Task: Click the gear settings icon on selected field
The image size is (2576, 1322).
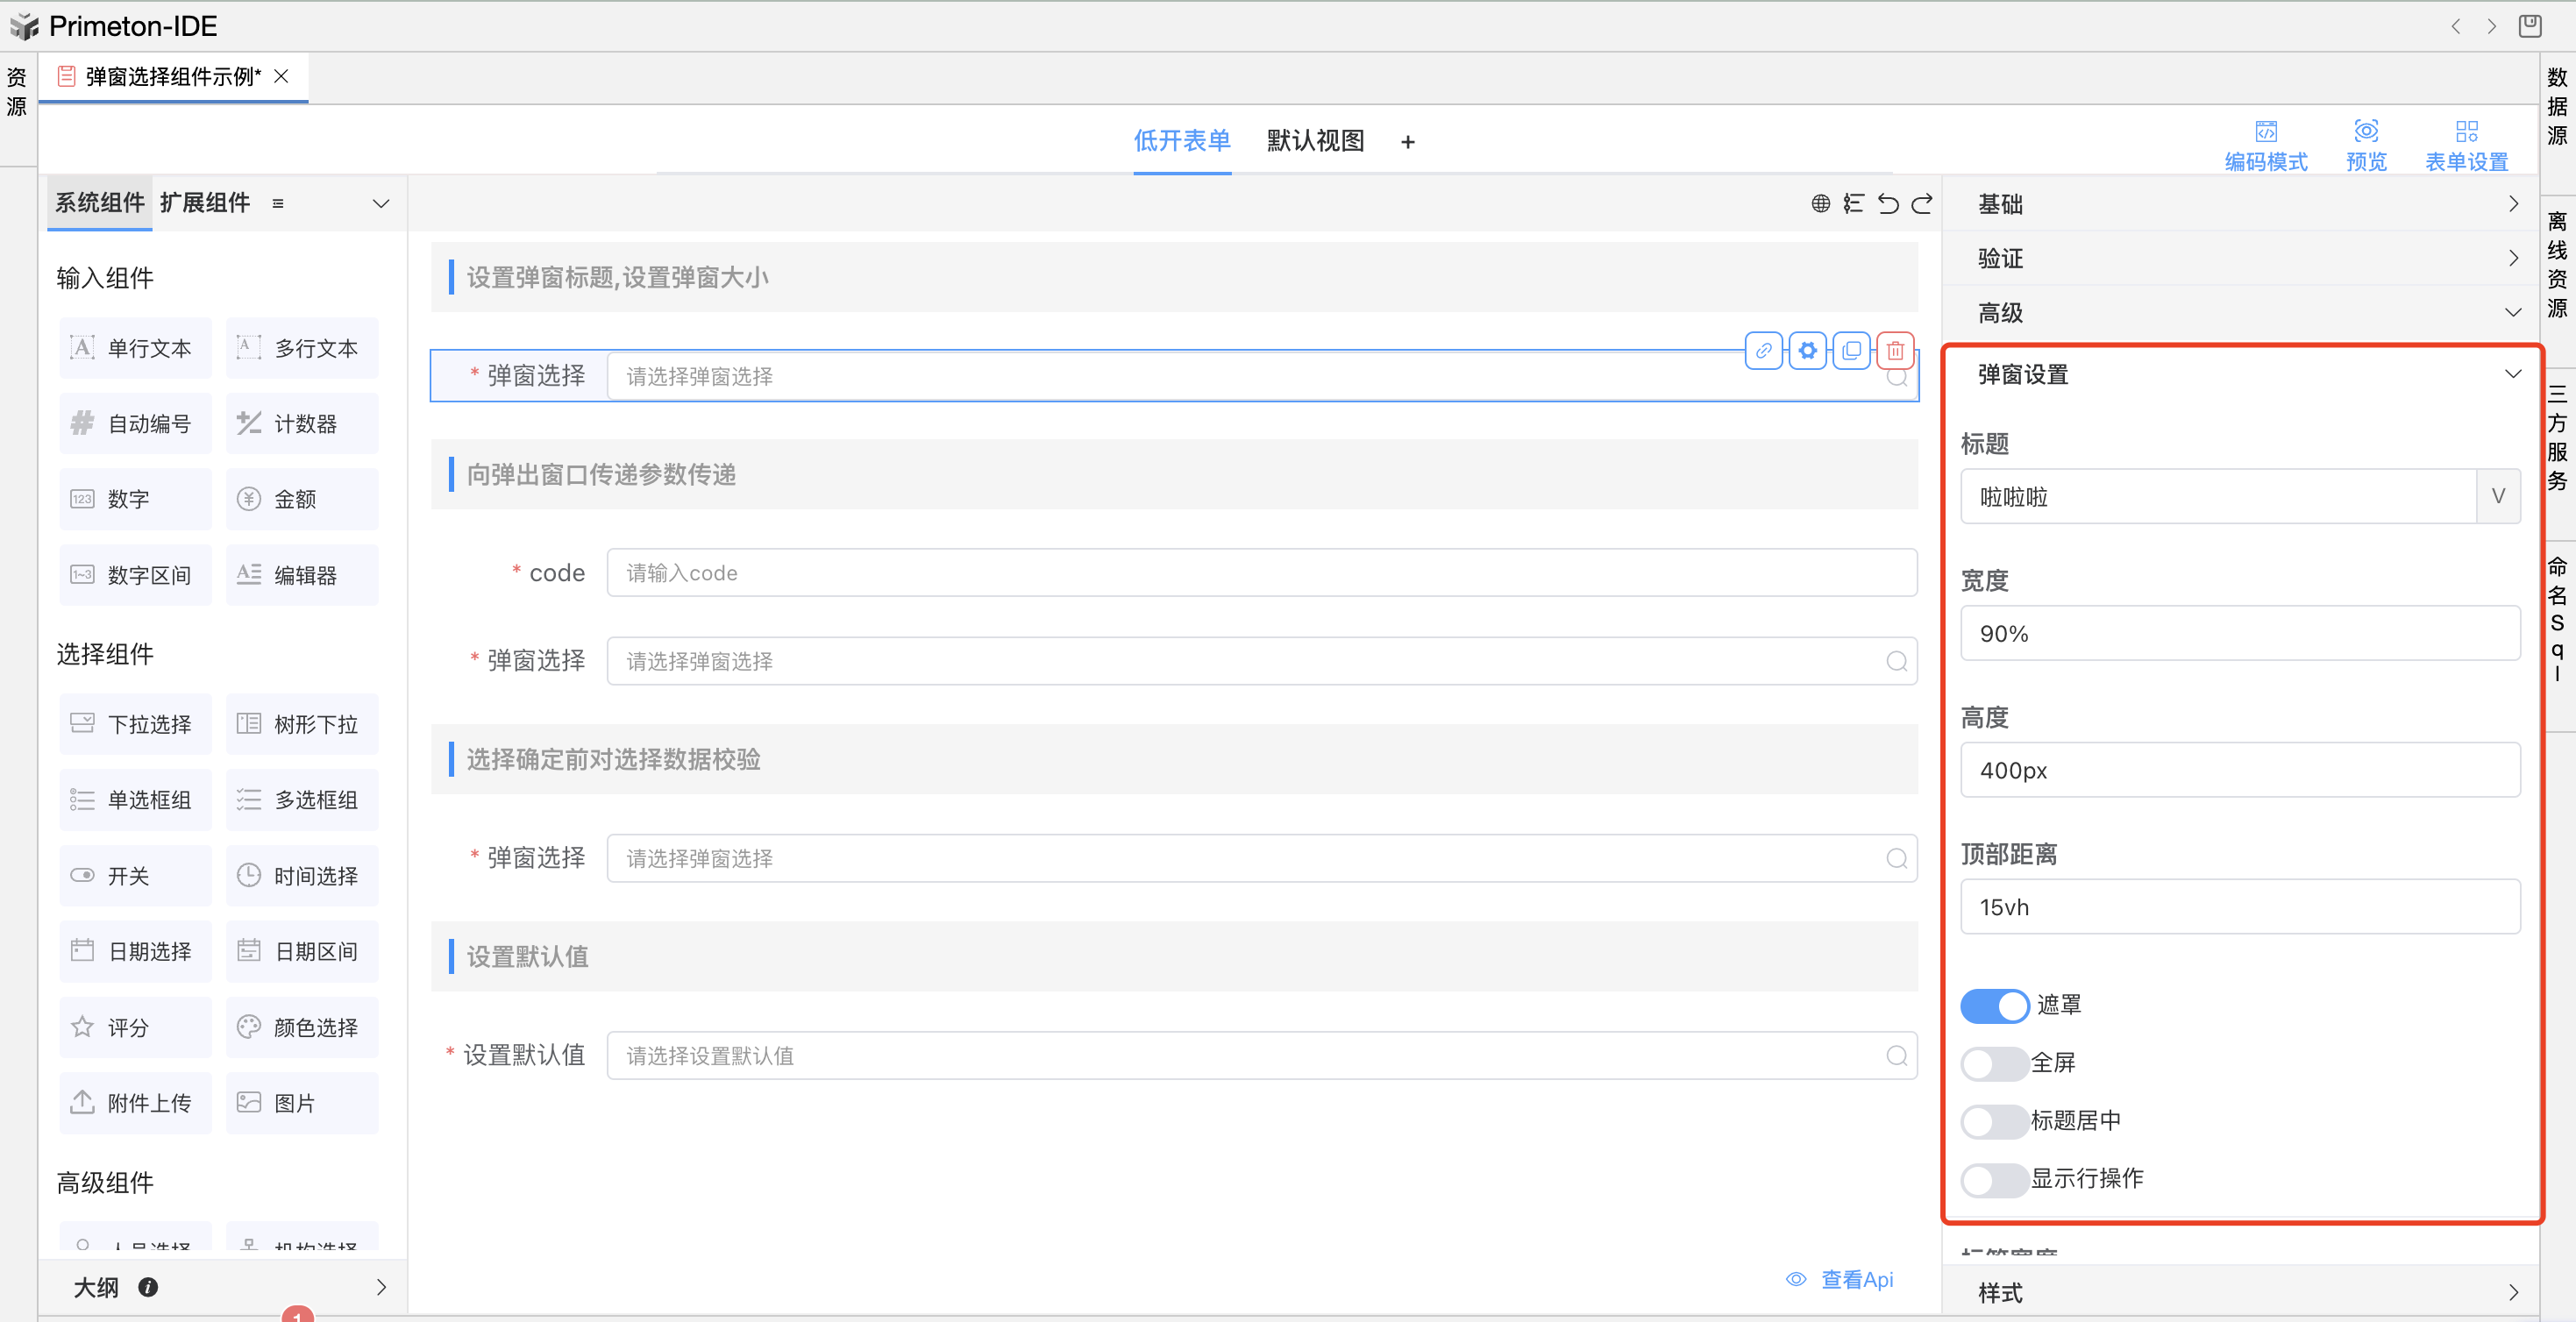Action: pyautogui.click(x=1807, y=351)
